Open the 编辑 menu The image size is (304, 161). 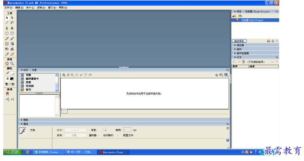pos(19,8)
